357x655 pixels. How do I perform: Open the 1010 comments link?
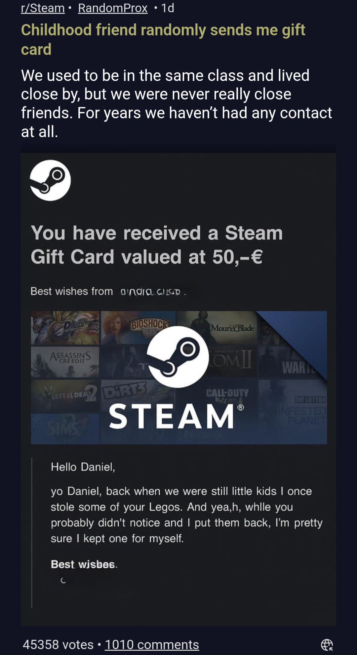[152, 644]
